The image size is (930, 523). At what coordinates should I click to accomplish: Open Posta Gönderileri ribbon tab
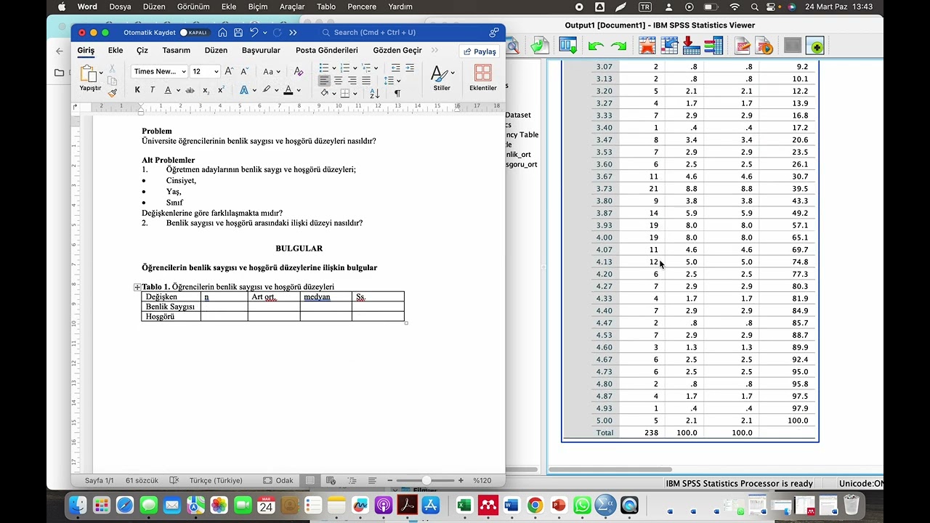327,51
